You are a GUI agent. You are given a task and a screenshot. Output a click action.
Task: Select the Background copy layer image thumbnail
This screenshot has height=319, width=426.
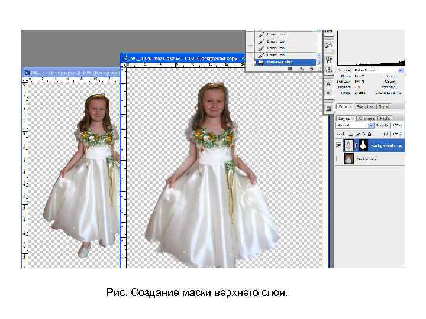pyautogui.click(x=349, y=145)
